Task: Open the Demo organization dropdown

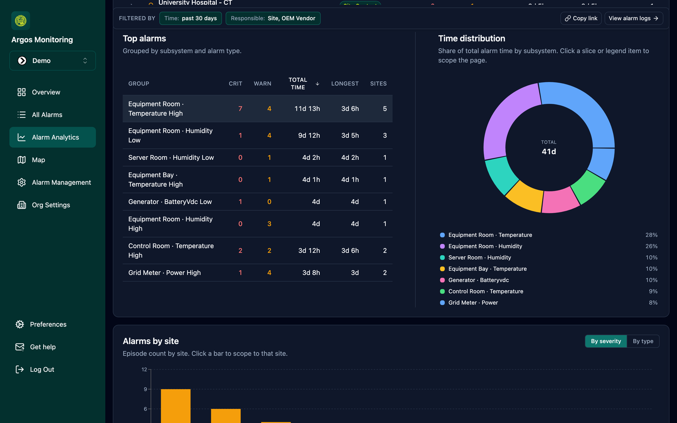Action: (53, 61)
